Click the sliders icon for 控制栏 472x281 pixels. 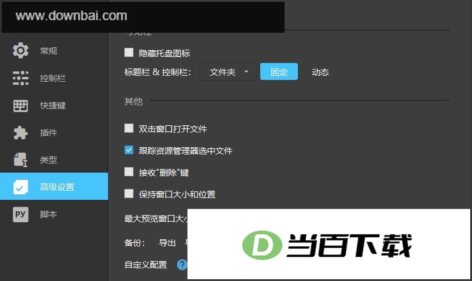click(21, 78)
